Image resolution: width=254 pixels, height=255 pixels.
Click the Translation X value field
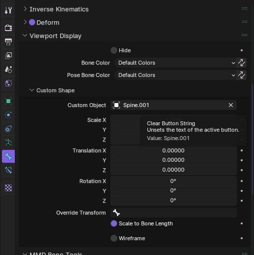pos(174,150)
